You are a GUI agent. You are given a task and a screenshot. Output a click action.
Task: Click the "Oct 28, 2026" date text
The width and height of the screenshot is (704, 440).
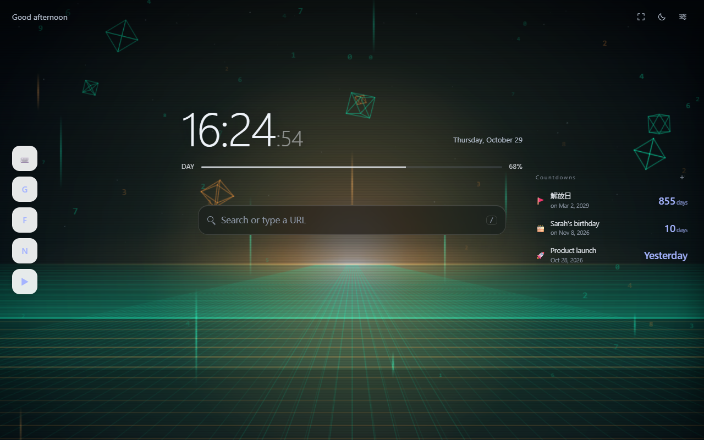pos(566,260)
